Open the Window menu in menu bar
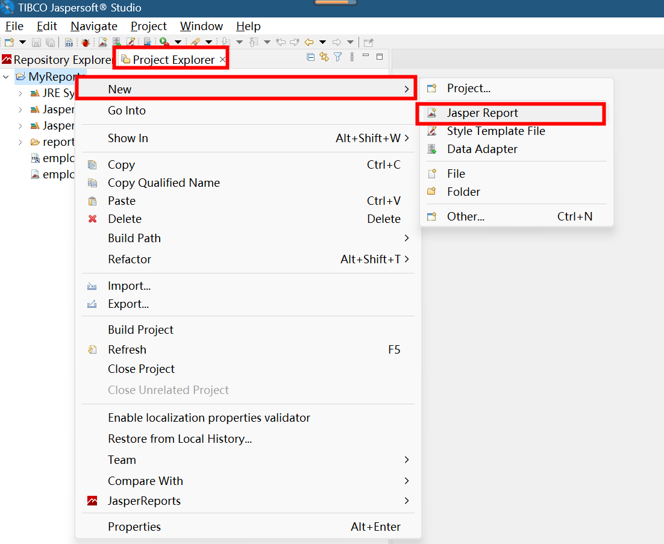The width and height of the screenshot is (664, 544). 201,26
